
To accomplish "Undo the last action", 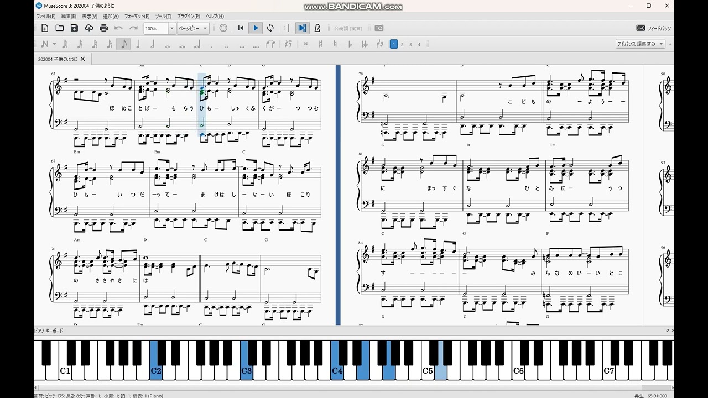I will pos(118,28).
